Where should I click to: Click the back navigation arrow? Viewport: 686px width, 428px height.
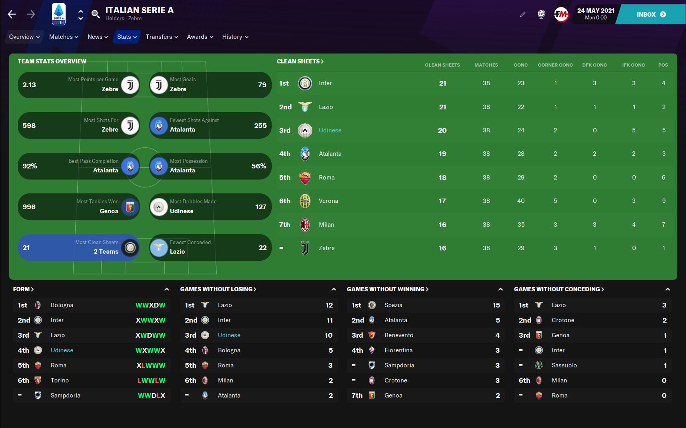tap(12, 14)
